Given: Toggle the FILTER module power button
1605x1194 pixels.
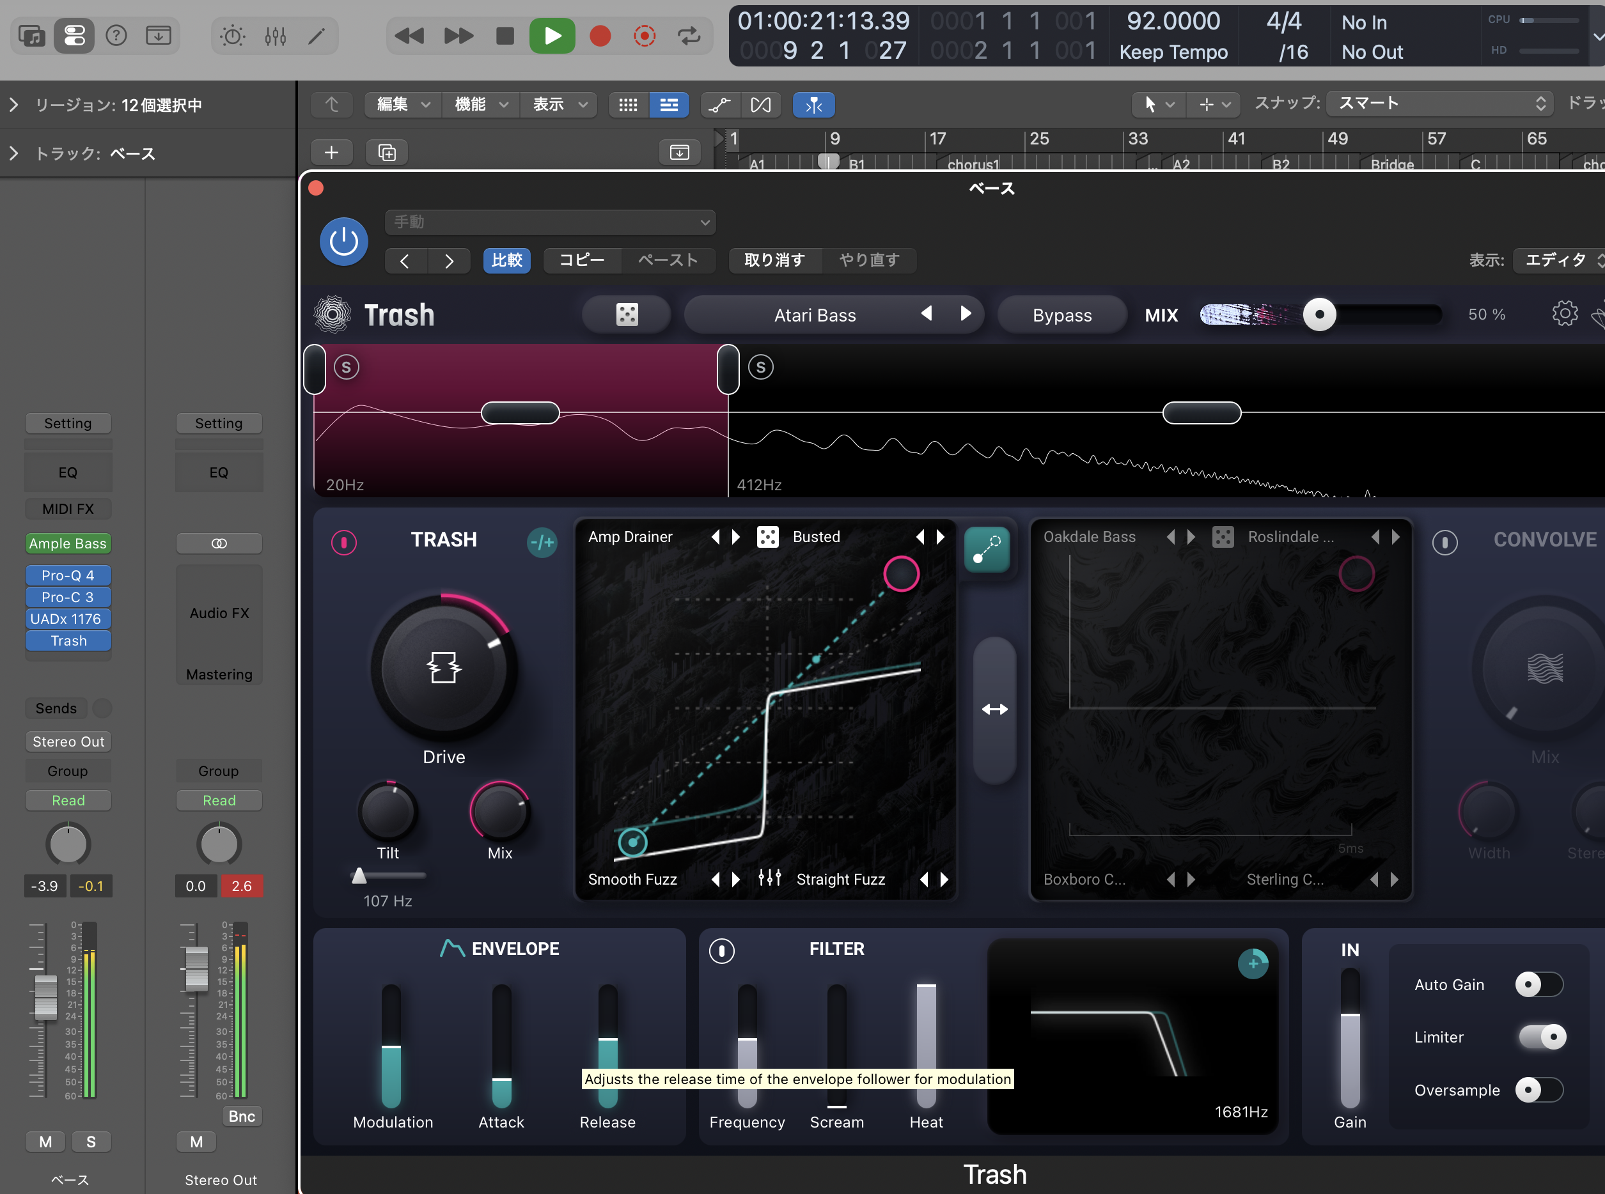Looking at the screenshot, I should [721, 950].
